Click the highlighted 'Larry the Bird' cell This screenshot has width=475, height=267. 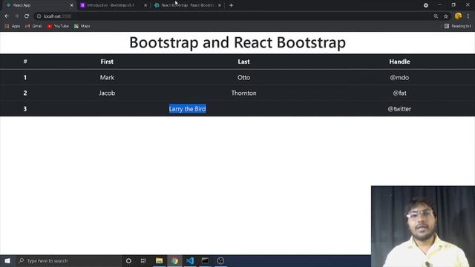(x=188, y=109)
